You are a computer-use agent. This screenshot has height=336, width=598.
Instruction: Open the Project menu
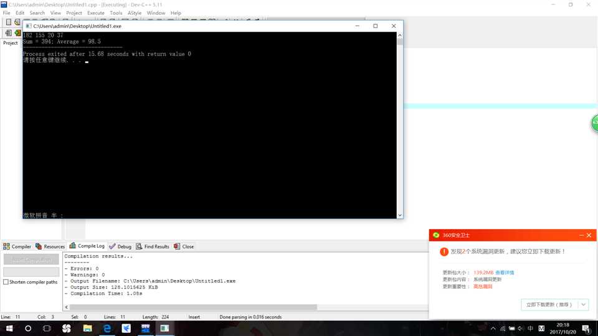[x=74, y=13]
